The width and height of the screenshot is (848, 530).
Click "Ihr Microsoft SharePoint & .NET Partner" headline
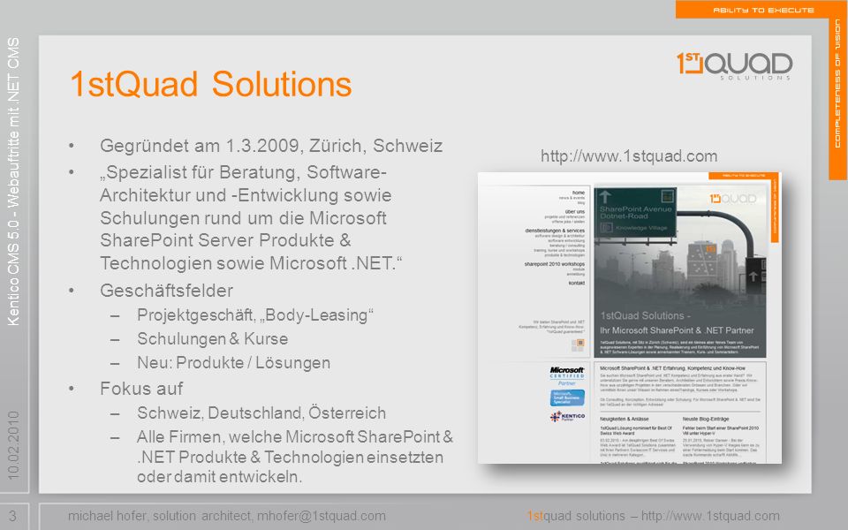[677, 330]
